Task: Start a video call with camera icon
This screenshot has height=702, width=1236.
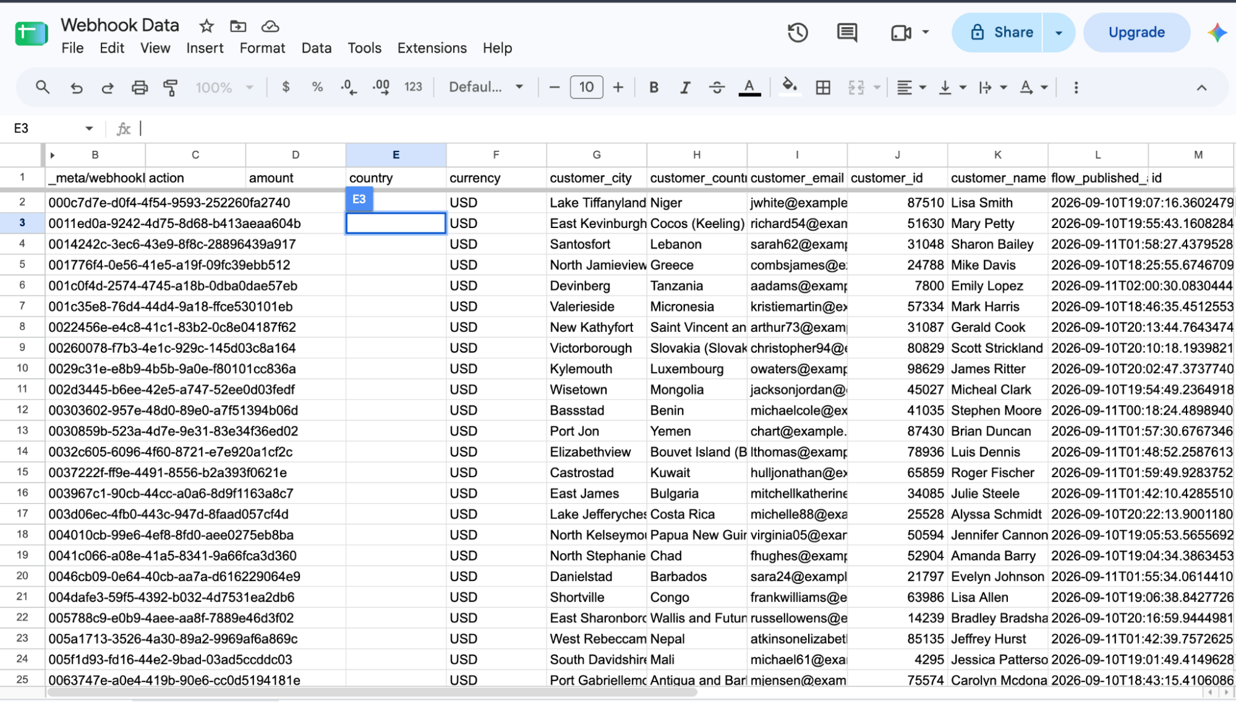Action: click(x=901, y=32)
